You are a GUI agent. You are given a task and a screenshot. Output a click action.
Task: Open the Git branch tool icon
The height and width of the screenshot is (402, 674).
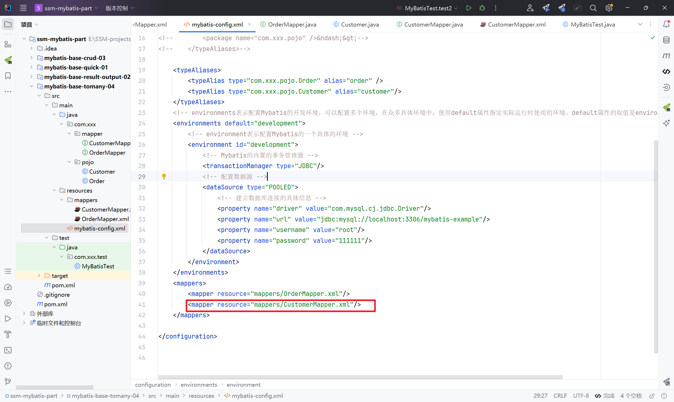coord(8,382)
